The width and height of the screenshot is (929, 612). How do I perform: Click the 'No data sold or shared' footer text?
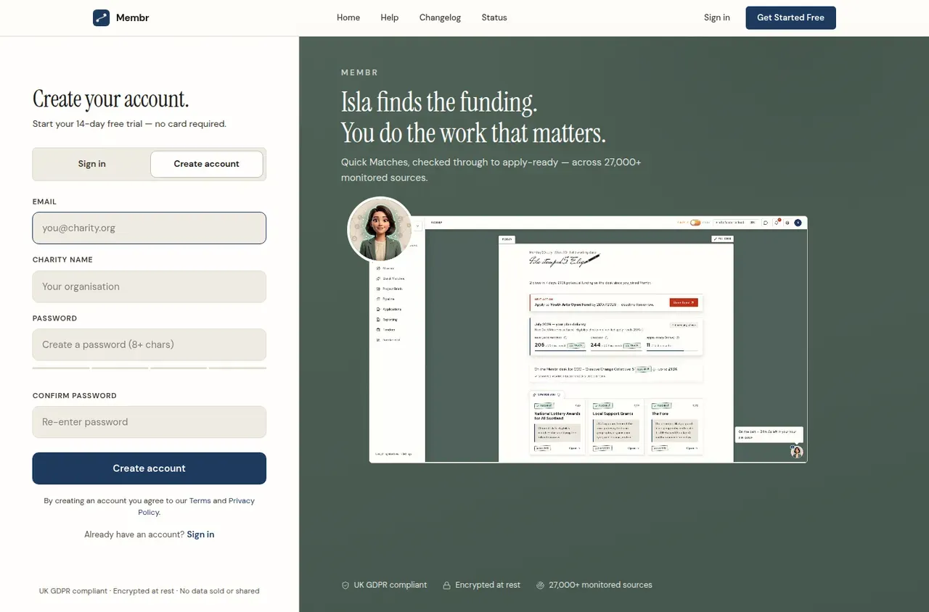[219, 591]
